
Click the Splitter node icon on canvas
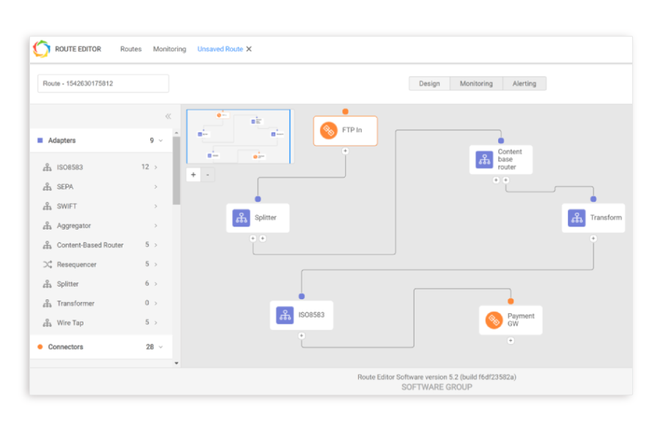click(241, 218)
